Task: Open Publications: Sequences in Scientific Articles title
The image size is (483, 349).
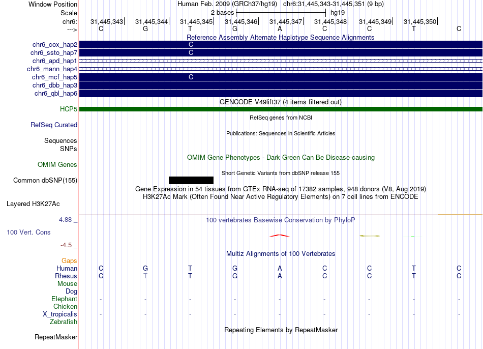Action: coord(281,133)
